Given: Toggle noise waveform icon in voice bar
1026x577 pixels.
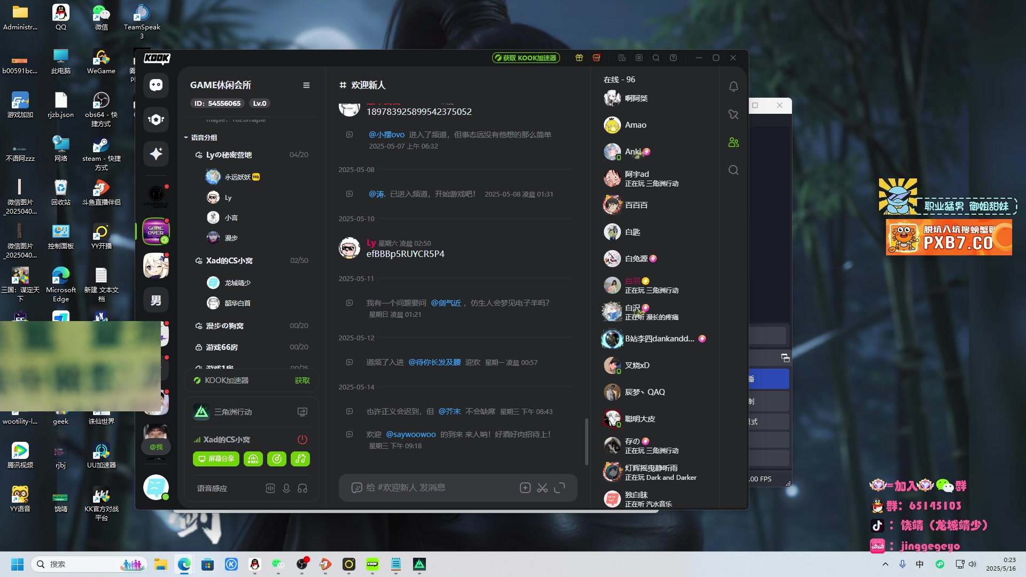Looking at the screenshot, I should (270, 488).
